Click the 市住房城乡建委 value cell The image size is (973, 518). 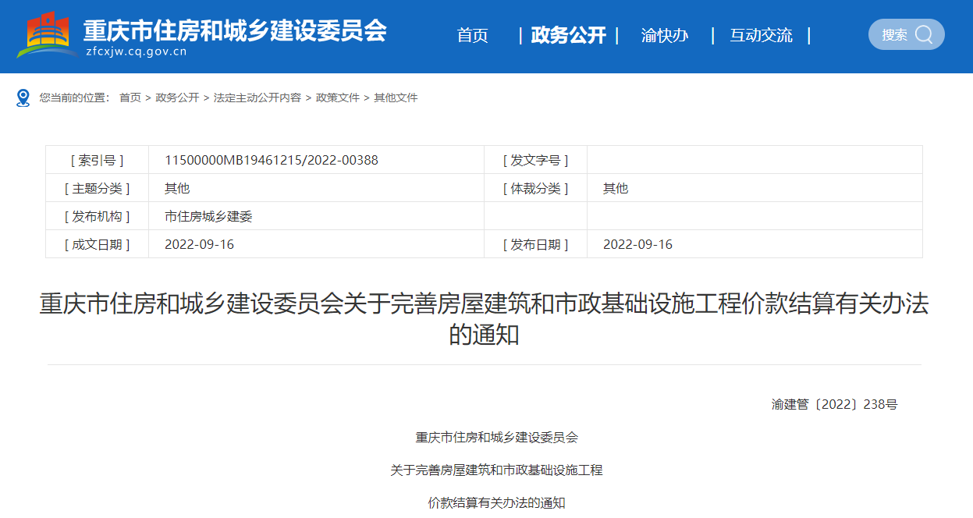[x=316, y=216]
